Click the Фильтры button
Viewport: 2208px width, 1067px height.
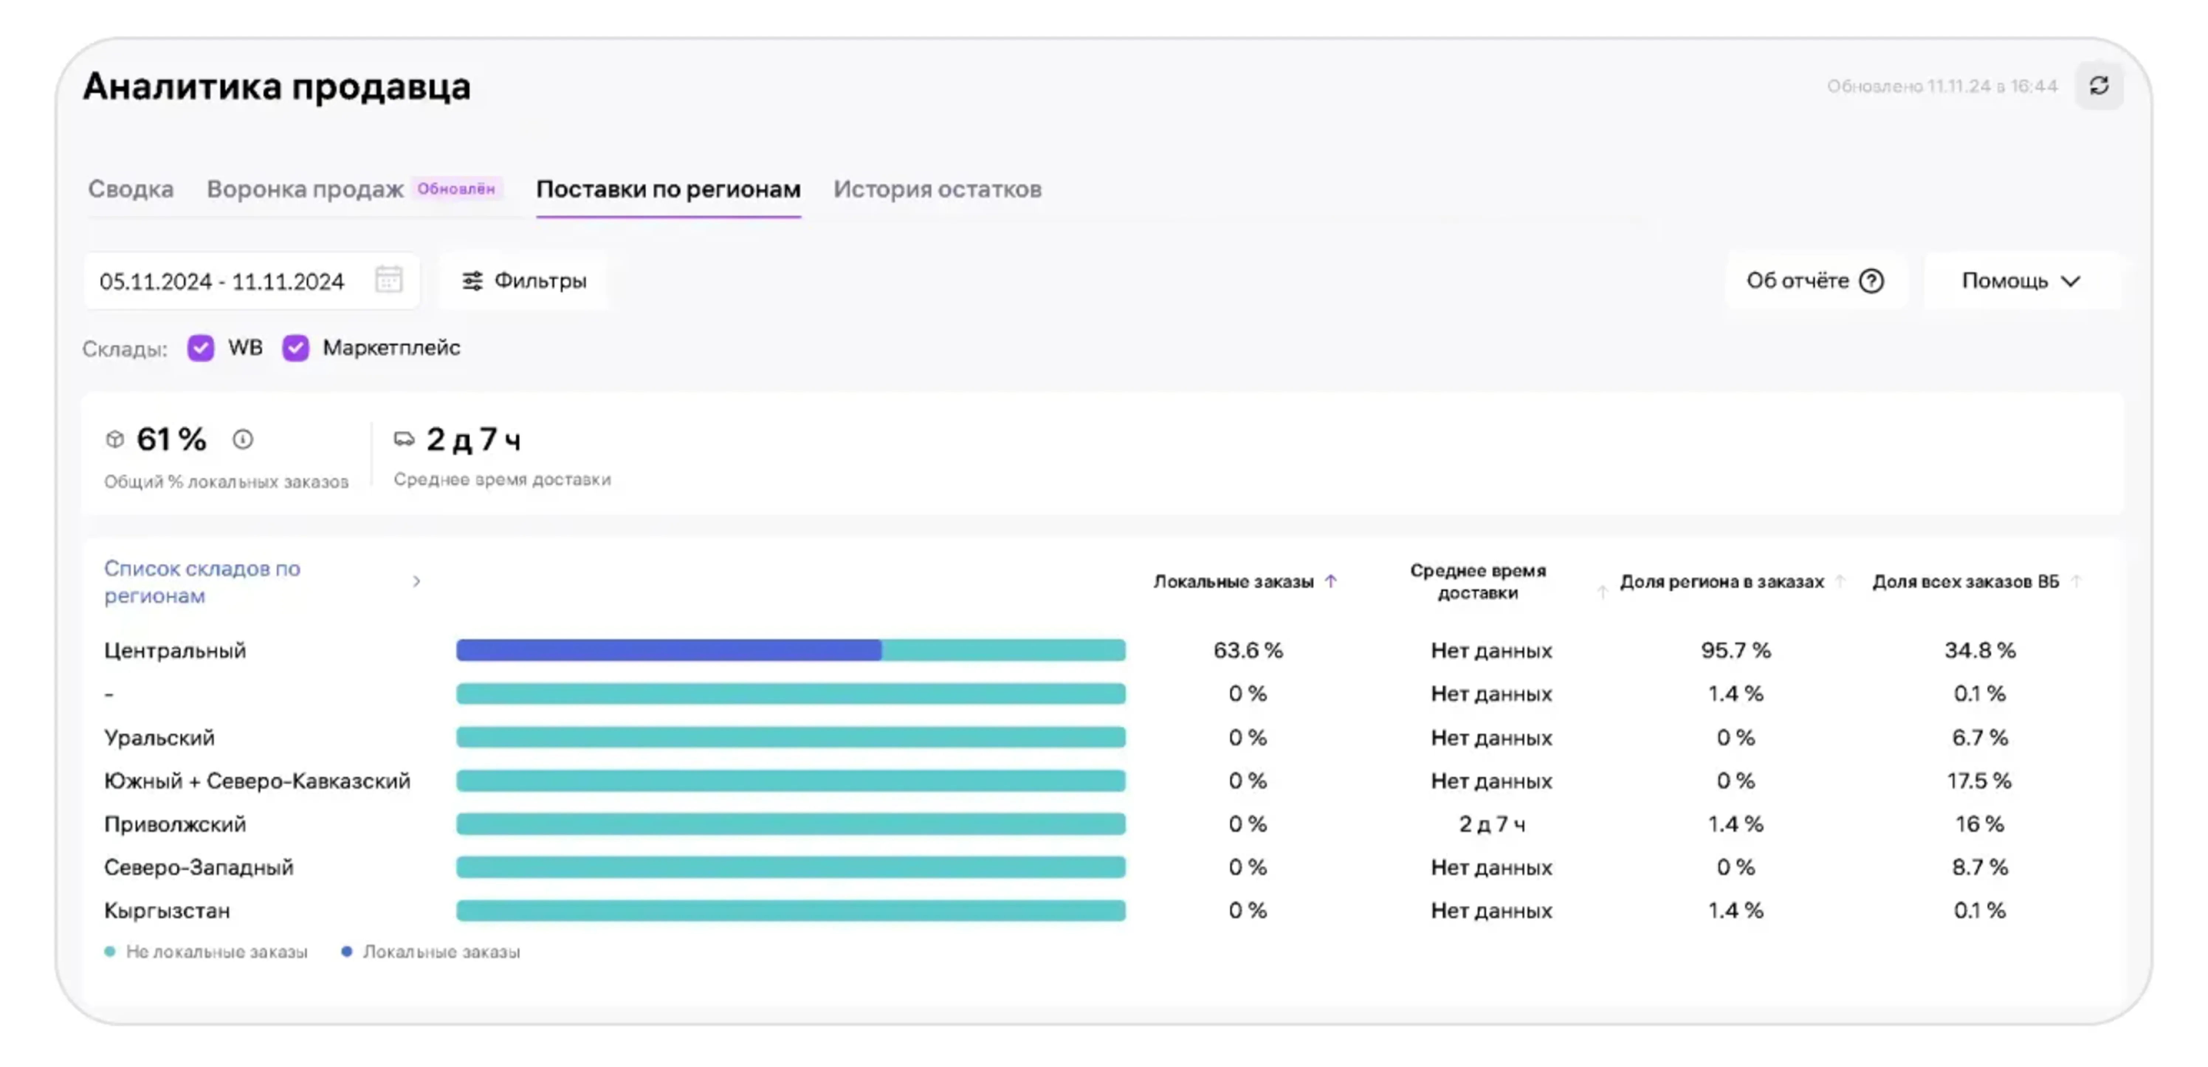pyautogui.click(x=524, y=281)
